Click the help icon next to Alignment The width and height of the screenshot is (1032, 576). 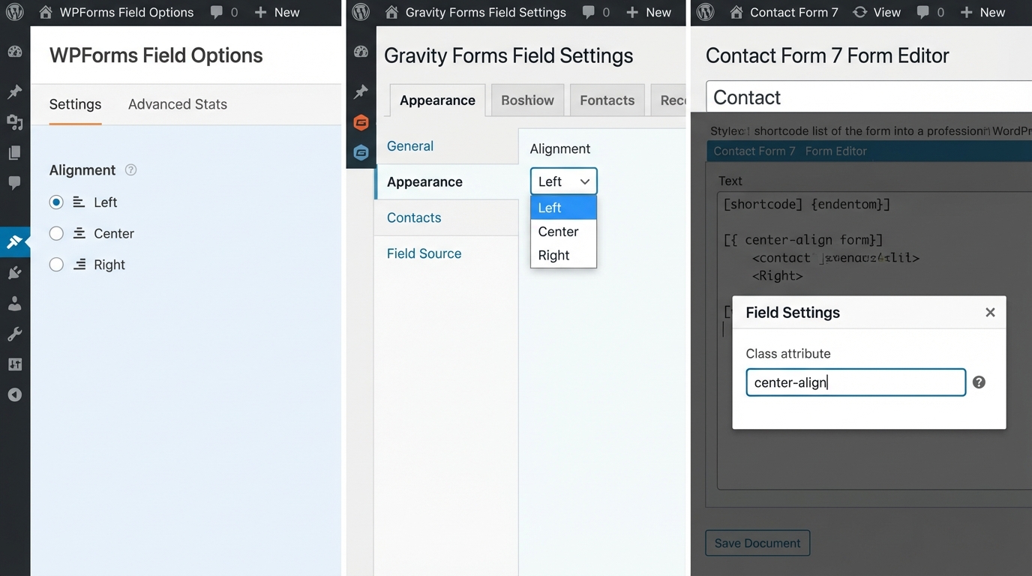[x=130, y=170]
